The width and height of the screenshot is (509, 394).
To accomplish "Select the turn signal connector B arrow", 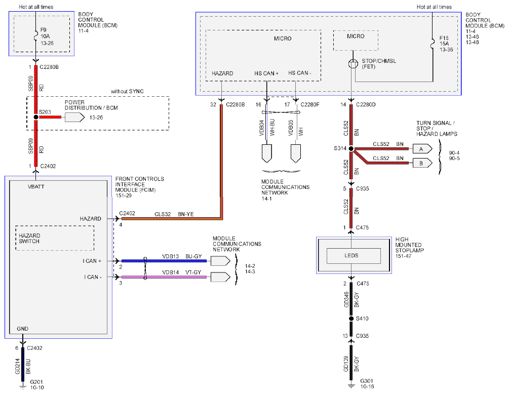I will coord(422,163).
